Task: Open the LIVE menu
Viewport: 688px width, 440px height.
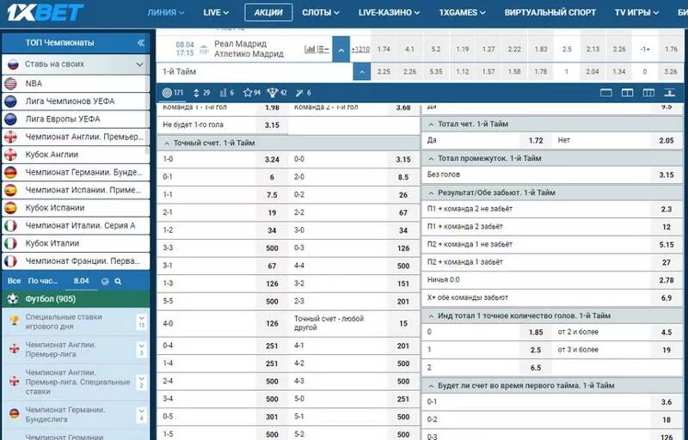Action: pos(216,13)
